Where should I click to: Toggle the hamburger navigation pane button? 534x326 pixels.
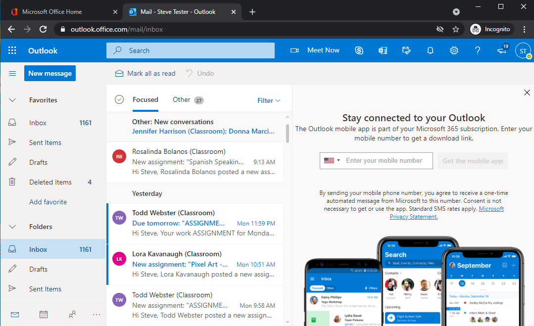click(12, 74)
